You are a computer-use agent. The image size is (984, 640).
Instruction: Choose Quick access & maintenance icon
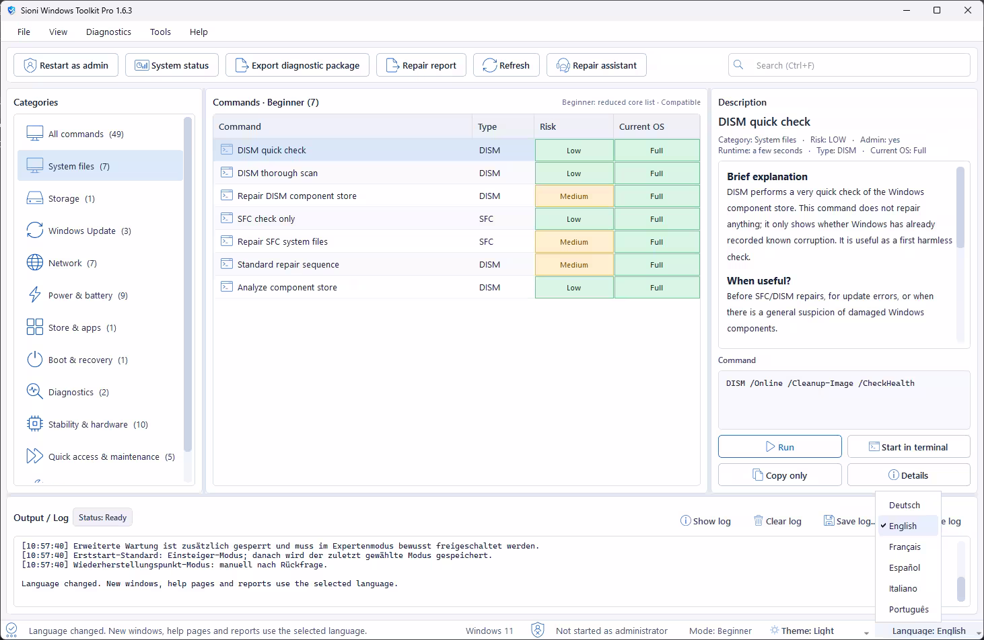35,456
